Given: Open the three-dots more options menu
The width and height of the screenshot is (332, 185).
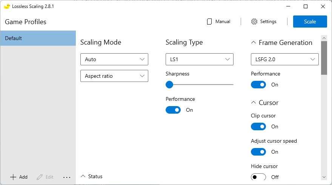Looking at the screenshot, I should click(x=67, y=177).
